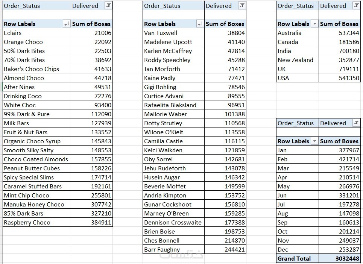This screenshot has width=363, height=264.
Task: Click the New Zealand cell
Action: tap(295, 60)
